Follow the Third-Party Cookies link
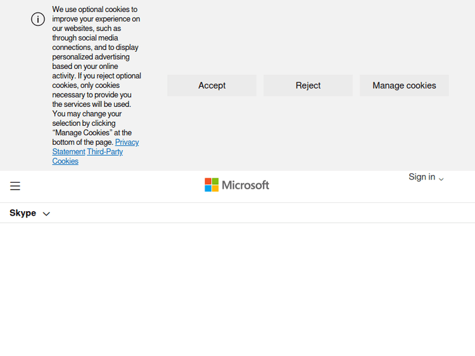Image resolution: width=475 pixels, height=356 pixels. click(105, 152)
